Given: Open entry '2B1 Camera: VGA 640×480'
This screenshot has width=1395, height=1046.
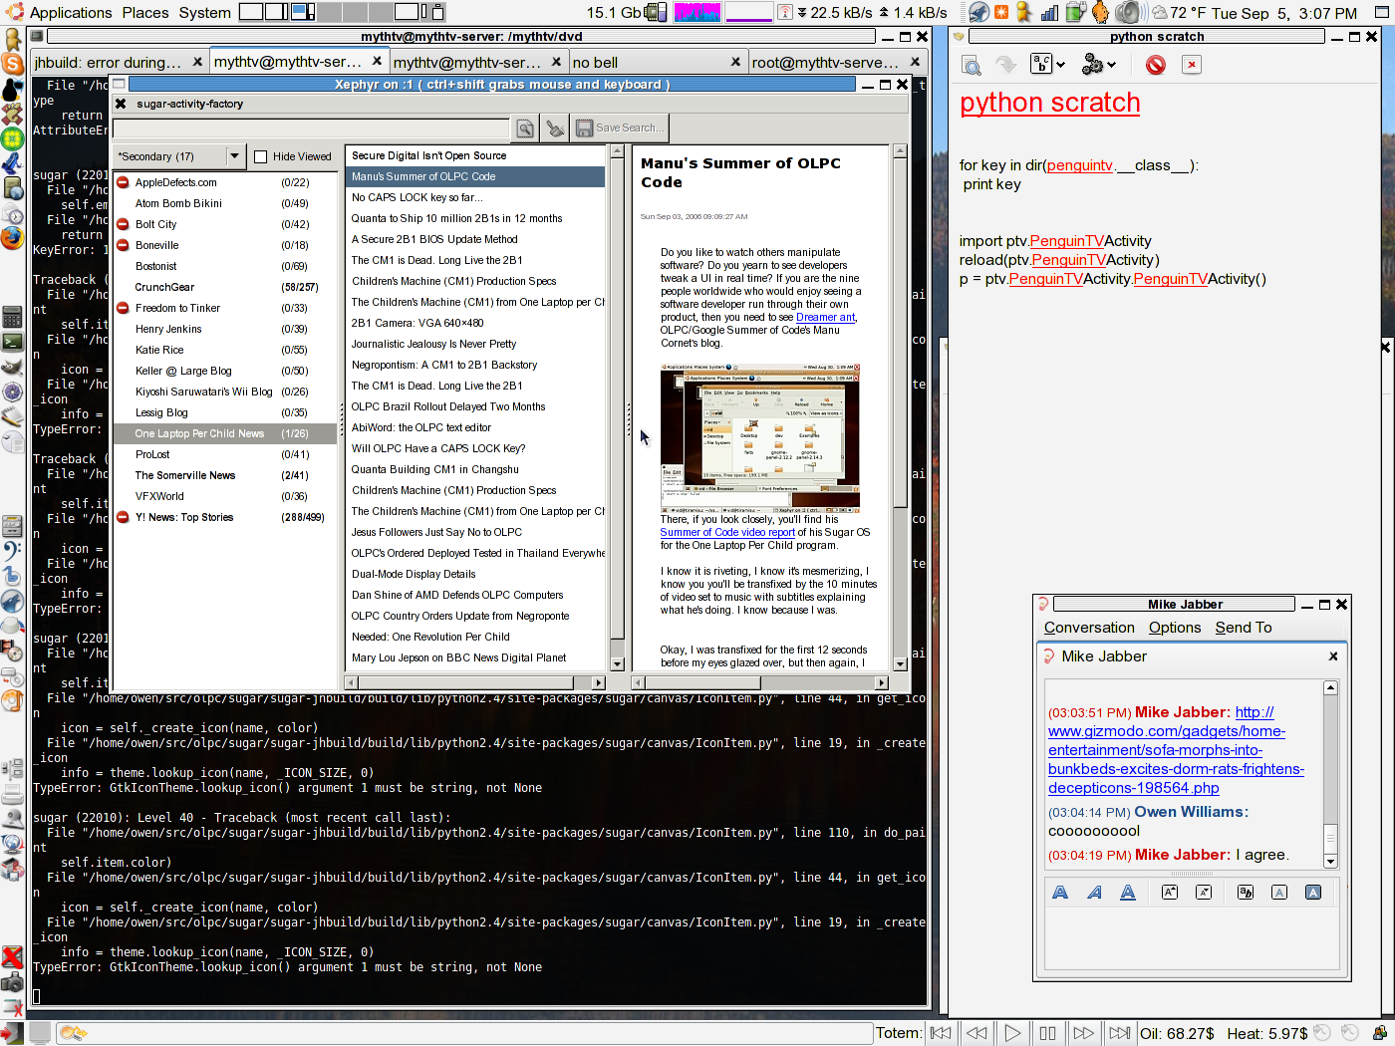Looking at the screenshot, I should (475, 323).
